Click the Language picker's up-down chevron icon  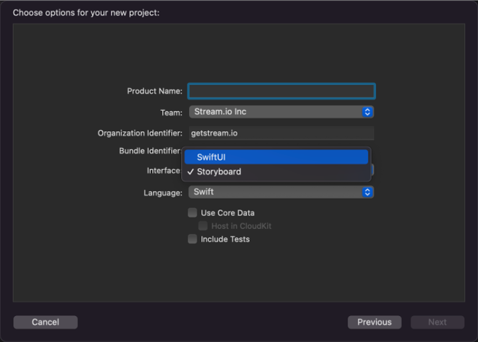[367, 192]
